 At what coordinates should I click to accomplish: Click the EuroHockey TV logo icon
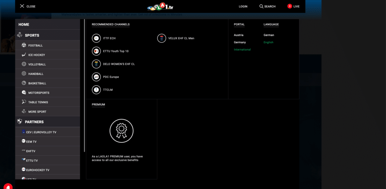(24, 169)
